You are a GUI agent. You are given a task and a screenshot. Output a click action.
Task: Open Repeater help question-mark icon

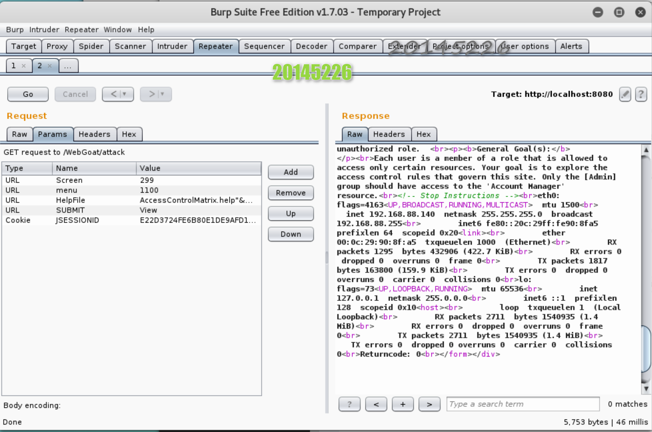tap(641, 94)
